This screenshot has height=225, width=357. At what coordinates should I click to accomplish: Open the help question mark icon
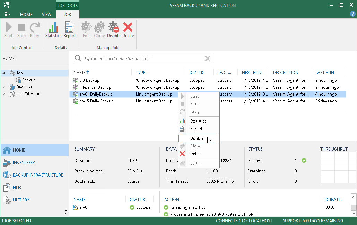[x=352, y=14]
